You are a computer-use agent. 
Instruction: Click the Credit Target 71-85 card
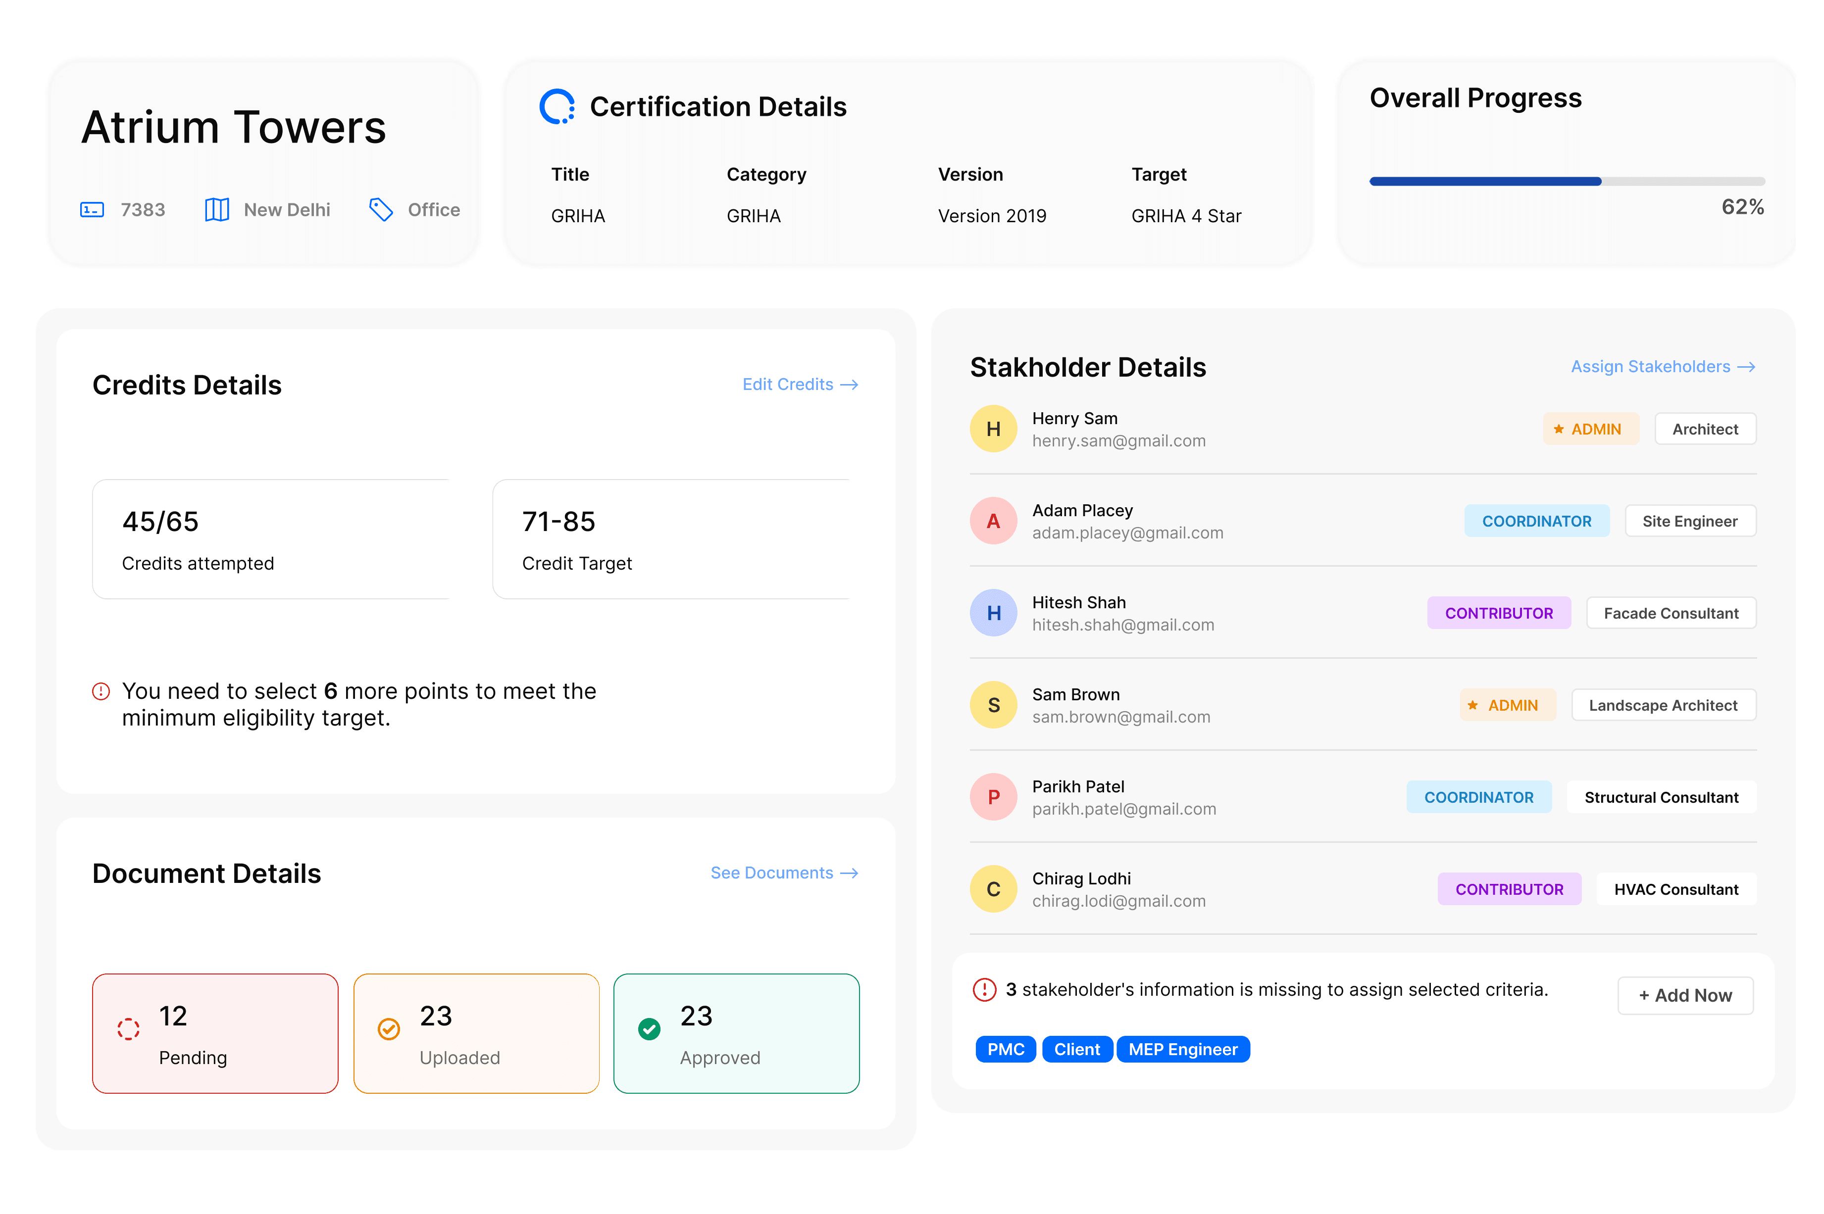671,539
